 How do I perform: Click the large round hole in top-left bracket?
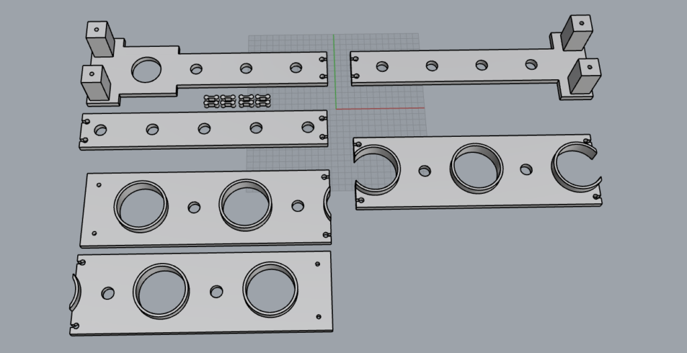click(x=146, y=69)
